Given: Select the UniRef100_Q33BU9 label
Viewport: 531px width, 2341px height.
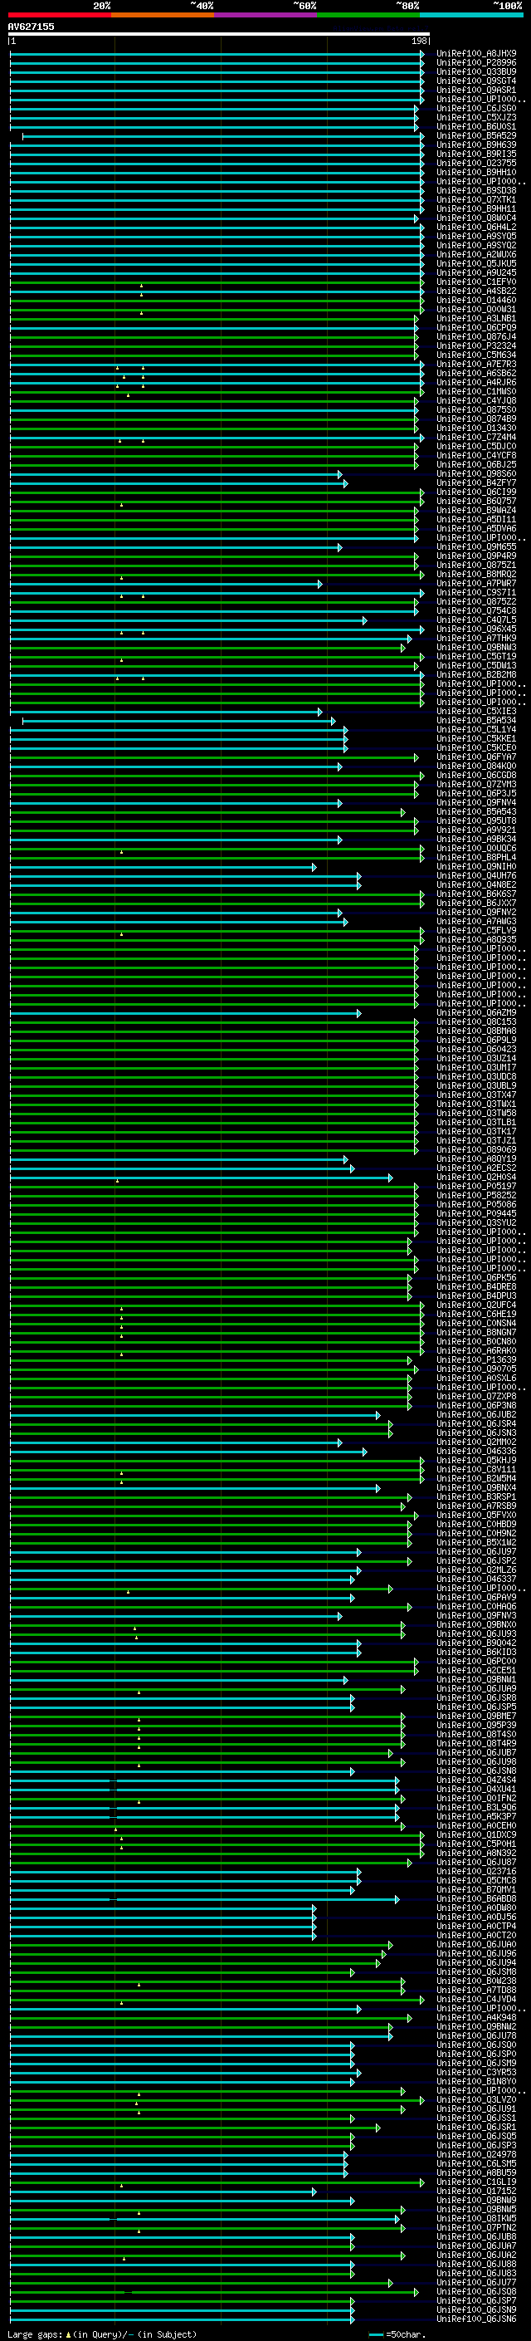Looking at the screenshot, I should (475, 71).
